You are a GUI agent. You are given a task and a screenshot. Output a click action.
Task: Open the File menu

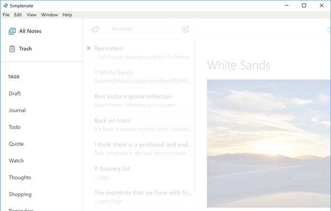tap(6, 15)
